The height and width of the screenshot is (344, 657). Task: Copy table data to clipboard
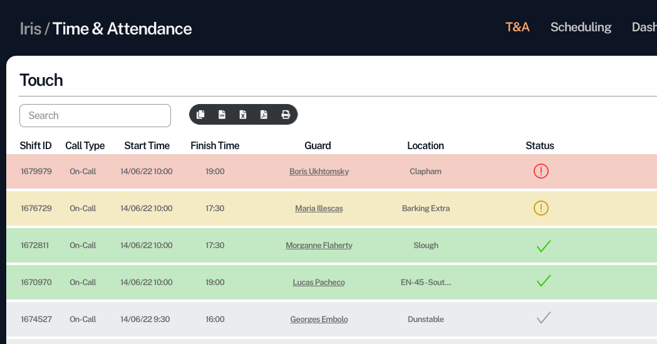[200, 115]
